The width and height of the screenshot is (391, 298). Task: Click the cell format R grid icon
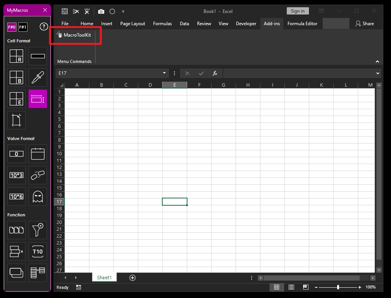click(16, 56)
